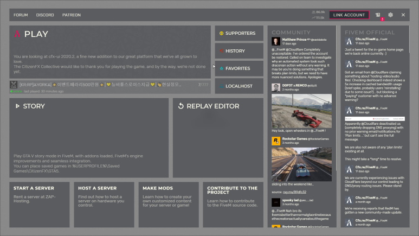Viewport: 419px width, 236px height.
Task: Click Cfx.re tweet about RedM update
Action: click(x=373, y=211)
